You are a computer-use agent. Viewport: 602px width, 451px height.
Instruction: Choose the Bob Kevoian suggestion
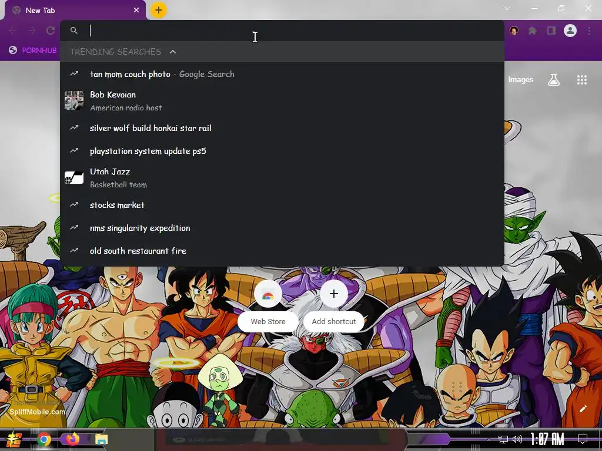click(x=282, y=101)
